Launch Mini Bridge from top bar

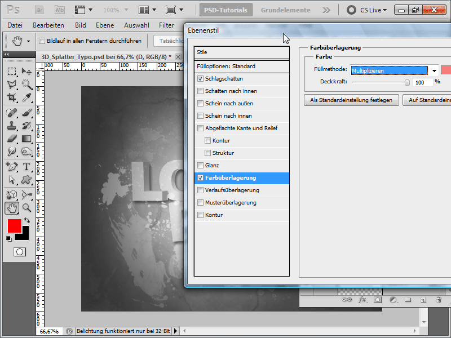[x=60, y=10]
